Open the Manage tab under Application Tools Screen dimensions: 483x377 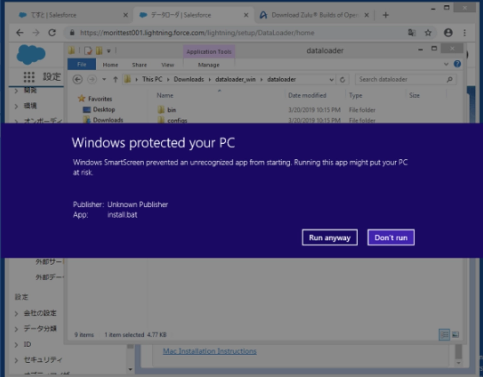(209, 65)
